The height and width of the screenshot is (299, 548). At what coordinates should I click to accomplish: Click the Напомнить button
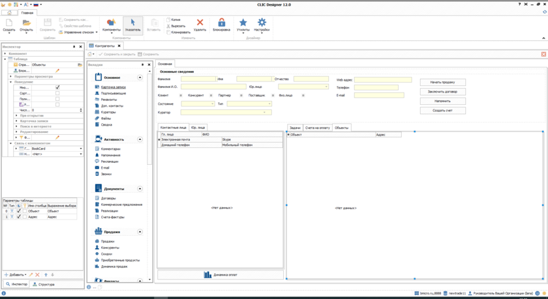coord(443,101)
